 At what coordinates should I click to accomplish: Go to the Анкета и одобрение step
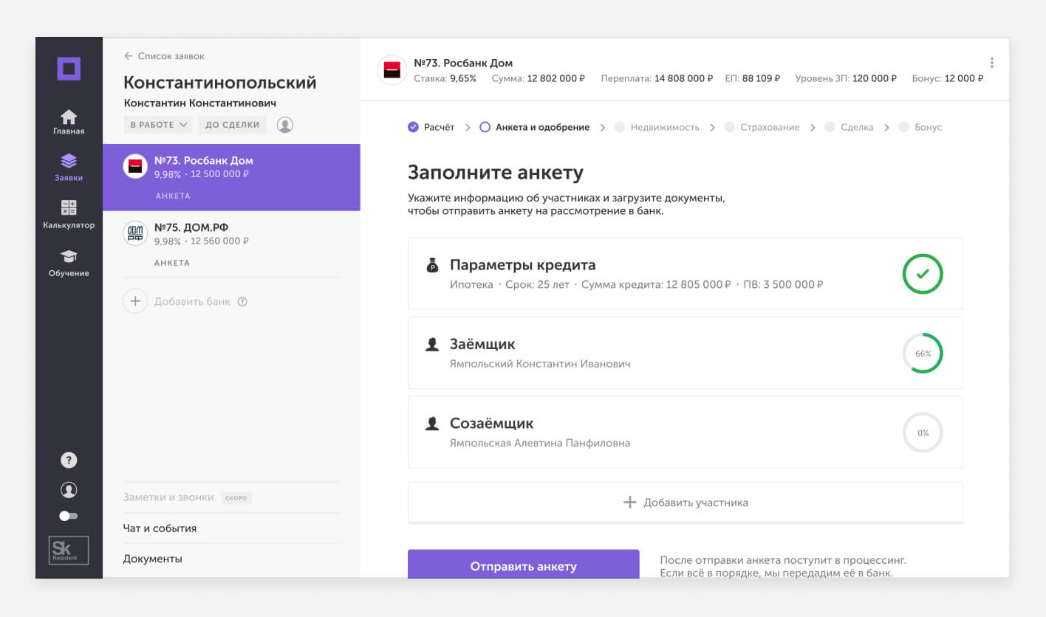pos(535,127)
